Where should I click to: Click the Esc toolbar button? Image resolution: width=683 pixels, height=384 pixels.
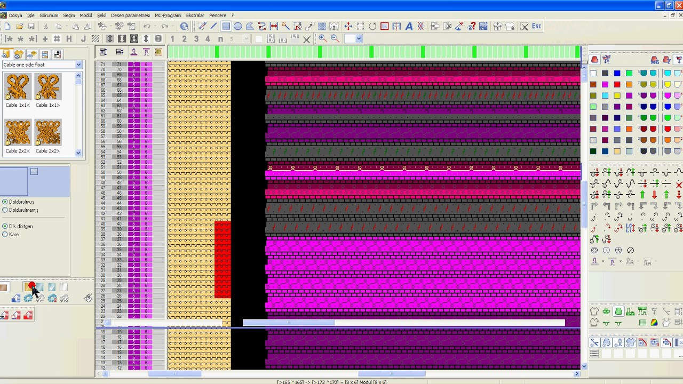tap(536, 26)
